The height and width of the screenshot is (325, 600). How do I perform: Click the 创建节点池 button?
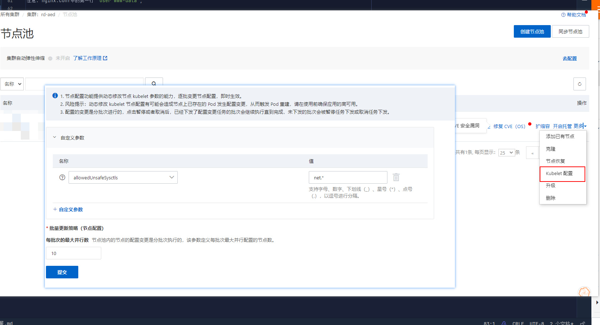pos(532,32)
